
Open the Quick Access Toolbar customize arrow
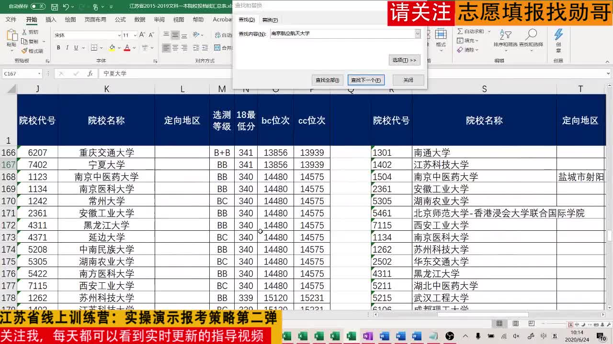pos(112,7)
